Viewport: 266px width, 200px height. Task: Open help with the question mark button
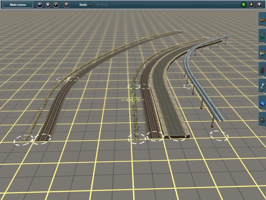(259, 5)
